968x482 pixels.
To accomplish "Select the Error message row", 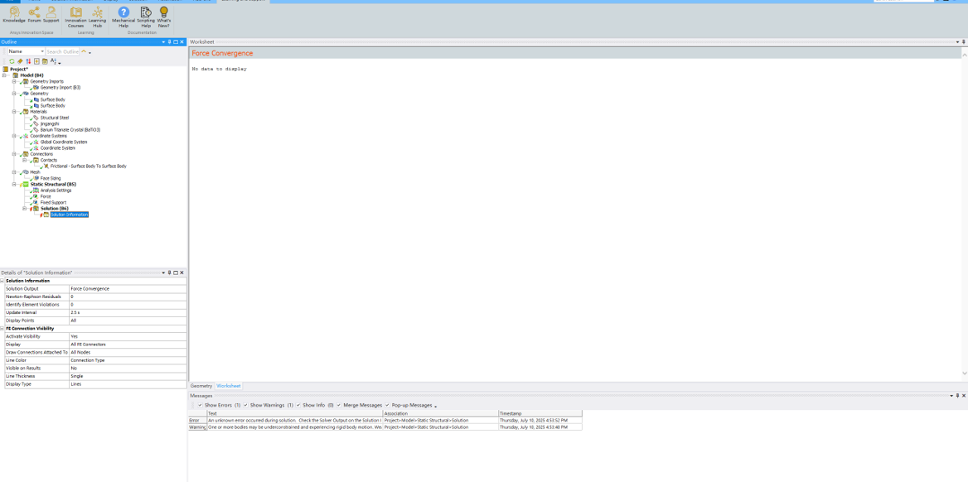I will coord(385,420).
